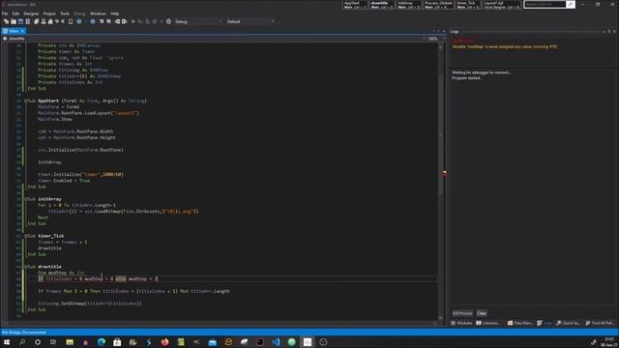Open the Tools menu

click(x=65, y=14)
